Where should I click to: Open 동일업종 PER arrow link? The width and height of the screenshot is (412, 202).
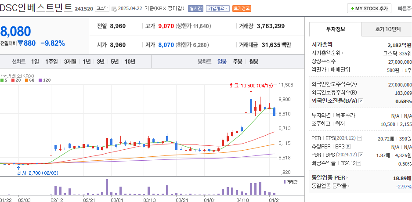click(x=347, y=178)
